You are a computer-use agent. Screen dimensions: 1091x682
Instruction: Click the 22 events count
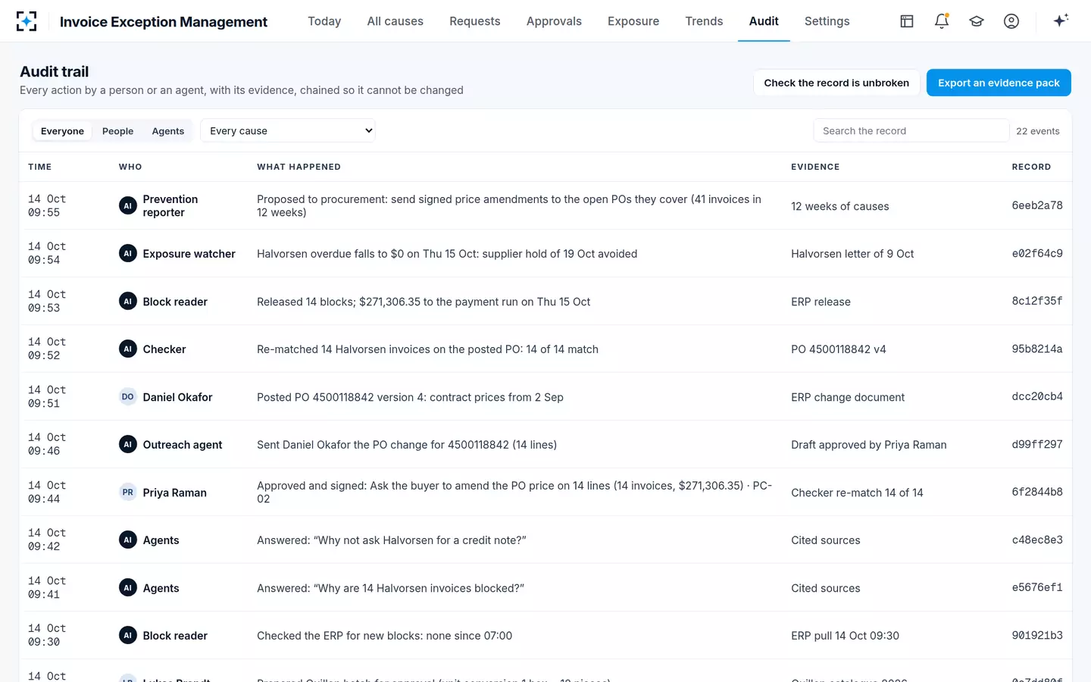[x=1038, y=131]
